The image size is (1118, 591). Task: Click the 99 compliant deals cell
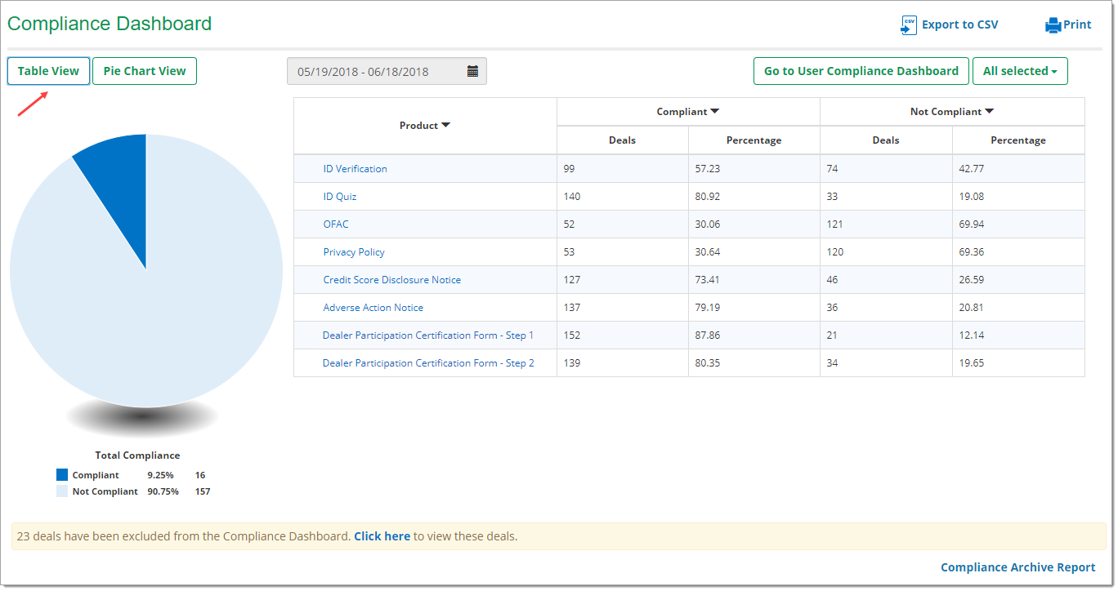coord(622,169)
